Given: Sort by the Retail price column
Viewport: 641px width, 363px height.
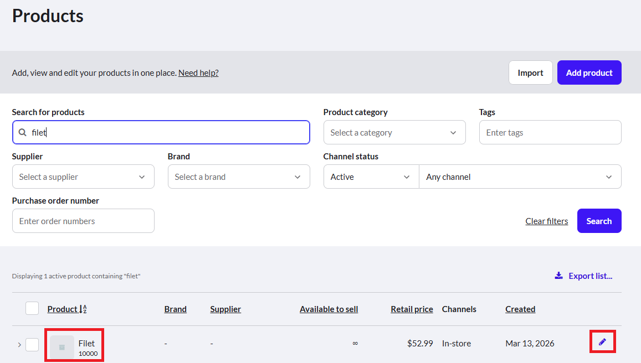Looking at the screenshot, I should (x=412, y=309).
